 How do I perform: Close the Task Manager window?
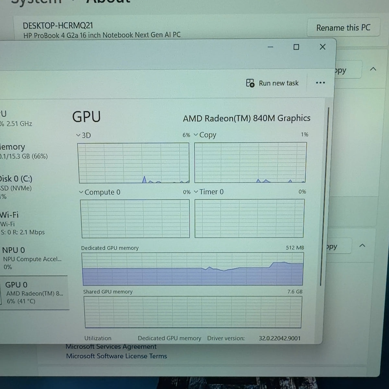tap(323, 47)
